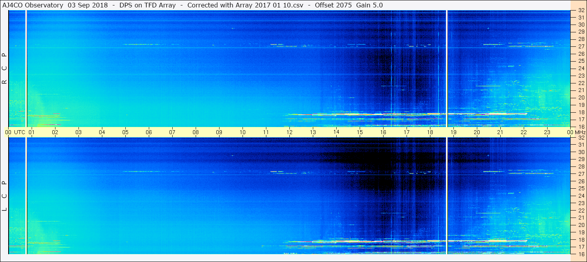Select hour '10' on the time axis
The width and height of the screenshot is (587, 262).
243,132
